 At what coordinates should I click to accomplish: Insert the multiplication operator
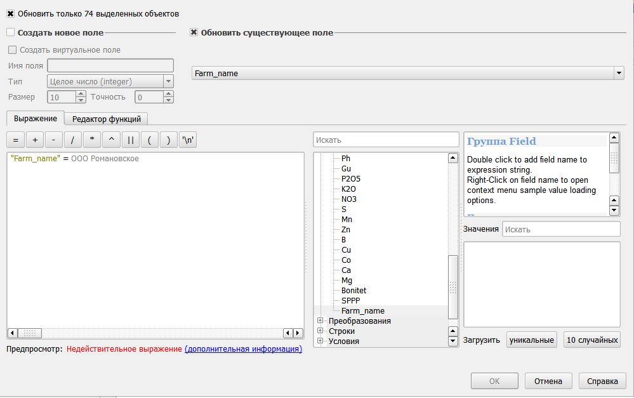tap(91, 140)
